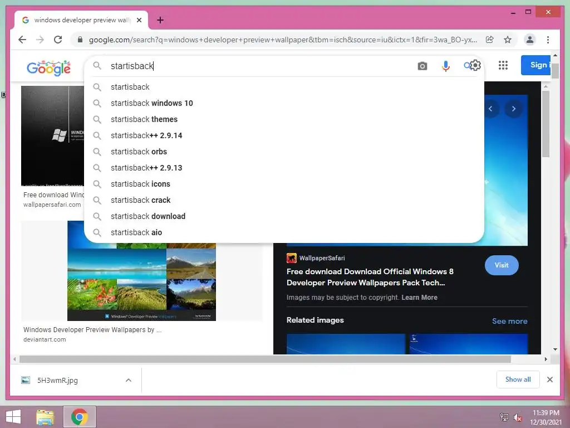Choose suggestion 'startisback crack'
The width and height of the screenshot is (570, 428).
(284, 200)
